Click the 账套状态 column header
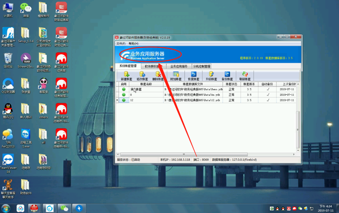Viewport: 339px width, 213px height. tap(232, 84)
